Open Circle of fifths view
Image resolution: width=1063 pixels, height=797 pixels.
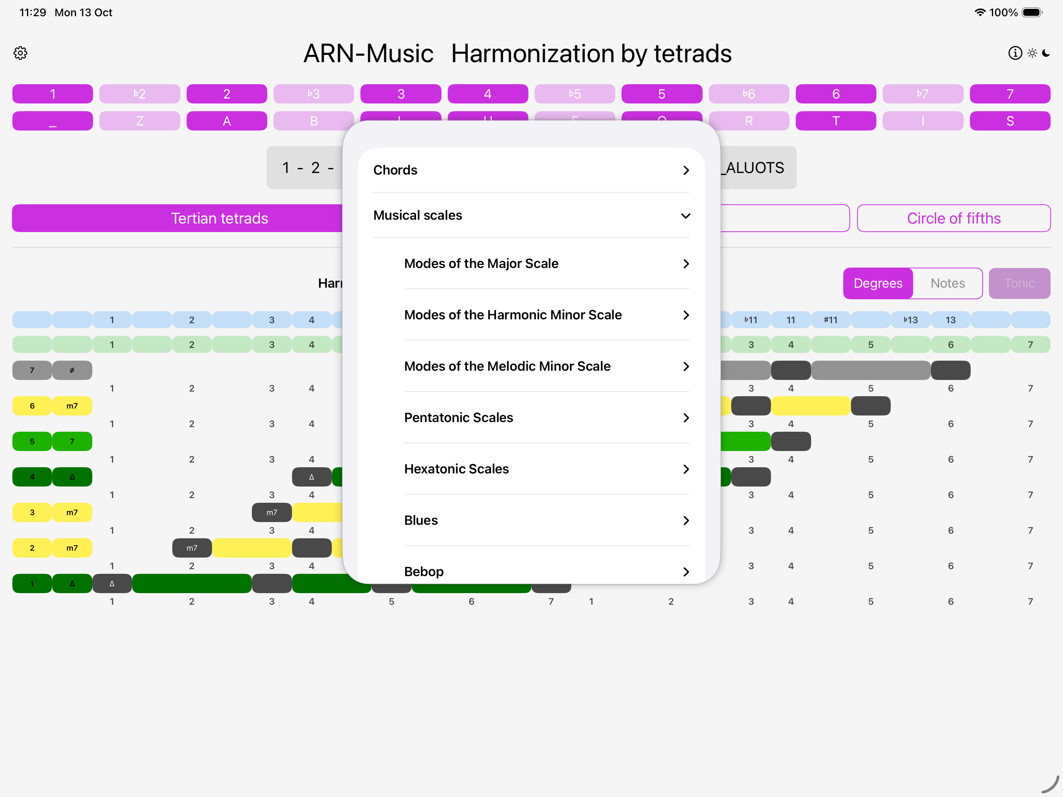point(953,218)
